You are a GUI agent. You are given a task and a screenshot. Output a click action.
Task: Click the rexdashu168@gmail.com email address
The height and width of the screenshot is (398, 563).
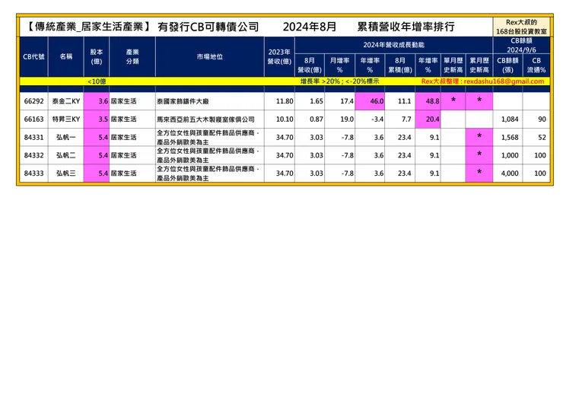pyautogui.click(x=504, y=81)
